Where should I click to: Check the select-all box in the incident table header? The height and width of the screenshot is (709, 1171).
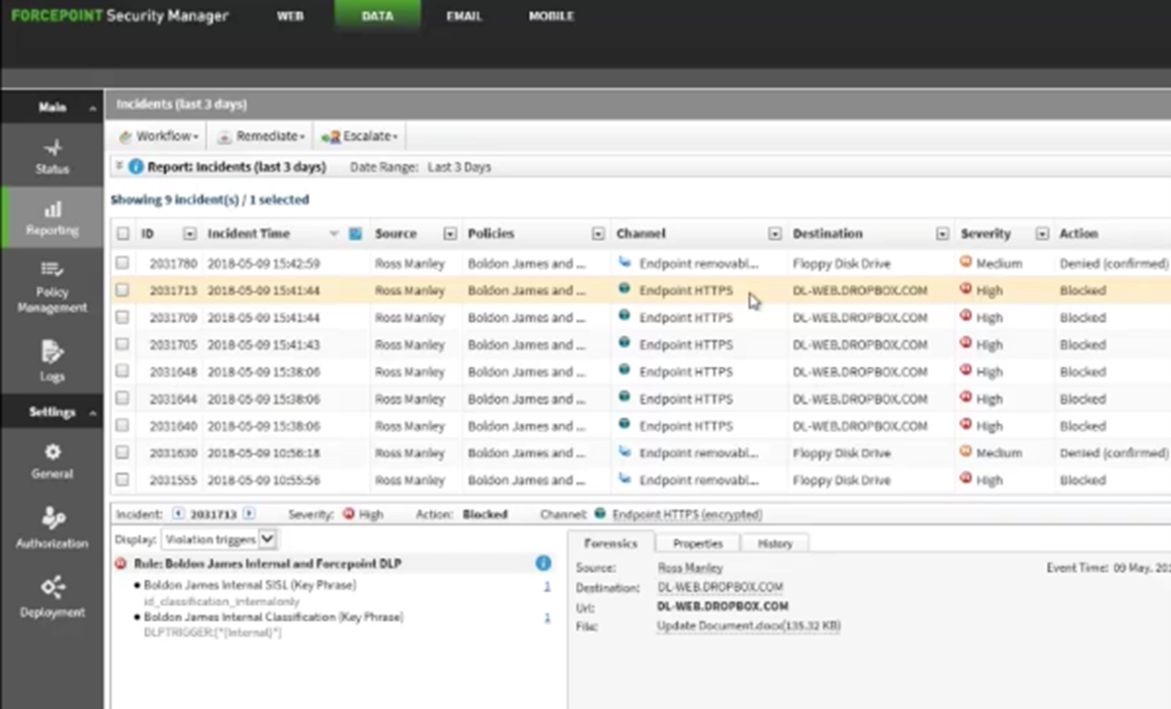[x=123, y=234]
